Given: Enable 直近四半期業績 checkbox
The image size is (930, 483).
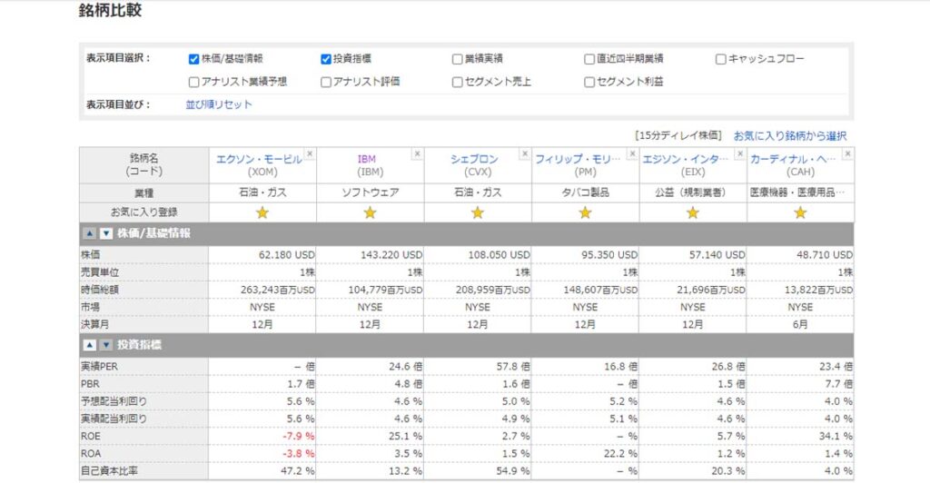Looking at the screenshot, I should pos(589,59).
